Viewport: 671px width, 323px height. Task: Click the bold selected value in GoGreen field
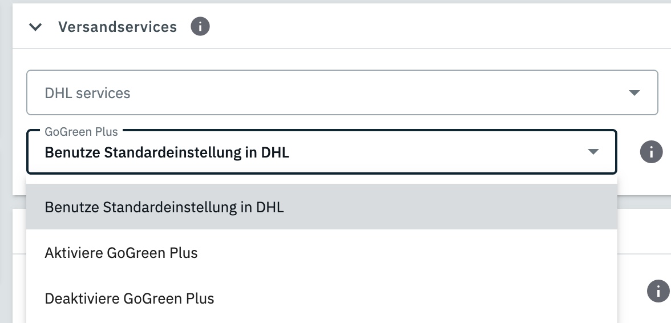(167, 153)
